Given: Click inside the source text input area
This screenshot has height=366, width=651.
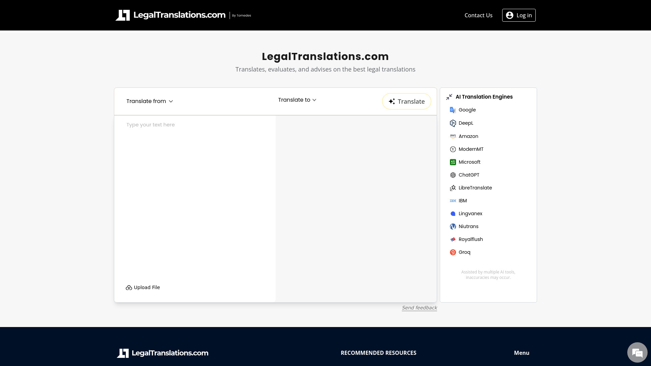Looking at the screenshot, I should click(x=195, y=169).
